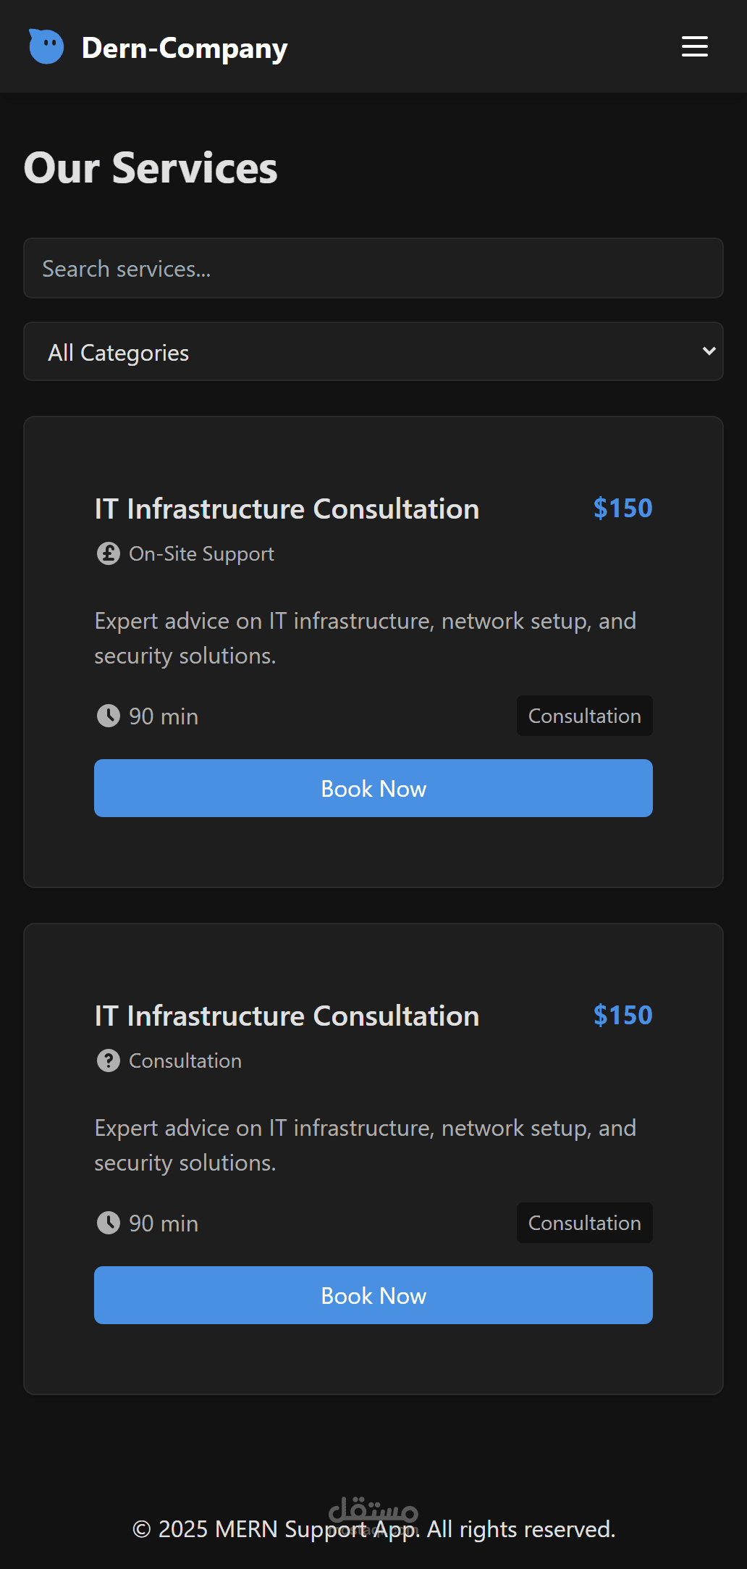Focus the Search services input field

[373, 269]
